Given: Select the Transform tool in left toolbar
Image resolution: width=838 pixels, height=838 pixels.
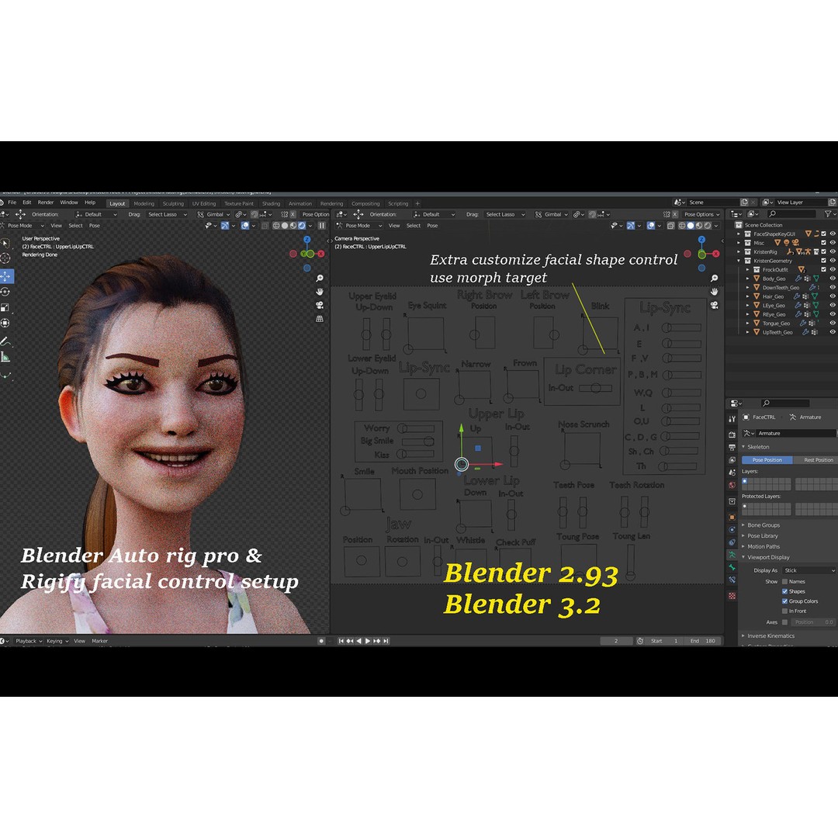Looking at the screenshot, I should click(x=6, y=323).
